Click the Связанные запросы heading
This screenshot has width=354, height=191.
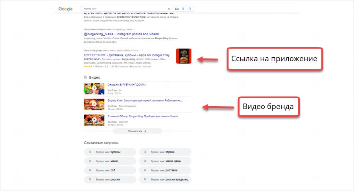coord(101,143)
